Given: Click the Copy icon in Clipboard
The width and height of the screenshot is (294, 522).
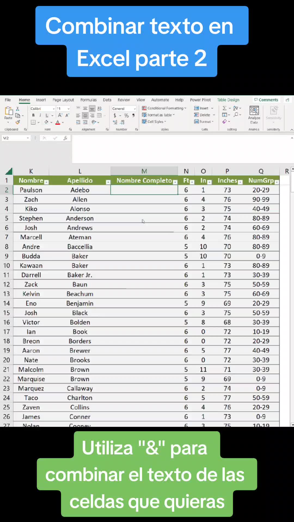Looking at the screenshot, I should pos(18,116).
